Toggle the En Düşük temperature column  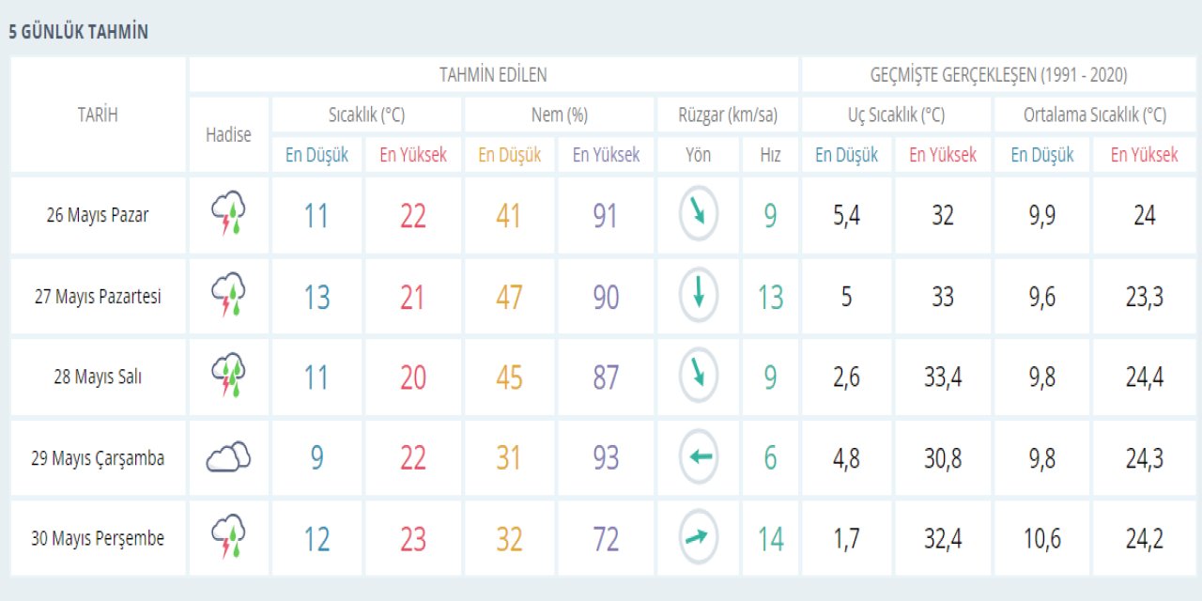[x=315, y=154]
